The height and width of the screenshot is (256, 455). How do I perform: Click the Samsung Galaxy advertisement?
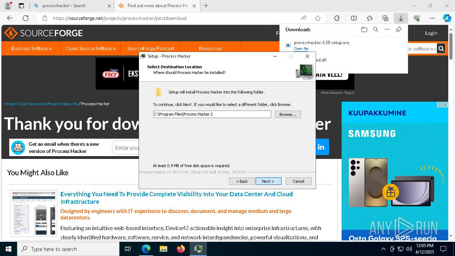(395, 171)
